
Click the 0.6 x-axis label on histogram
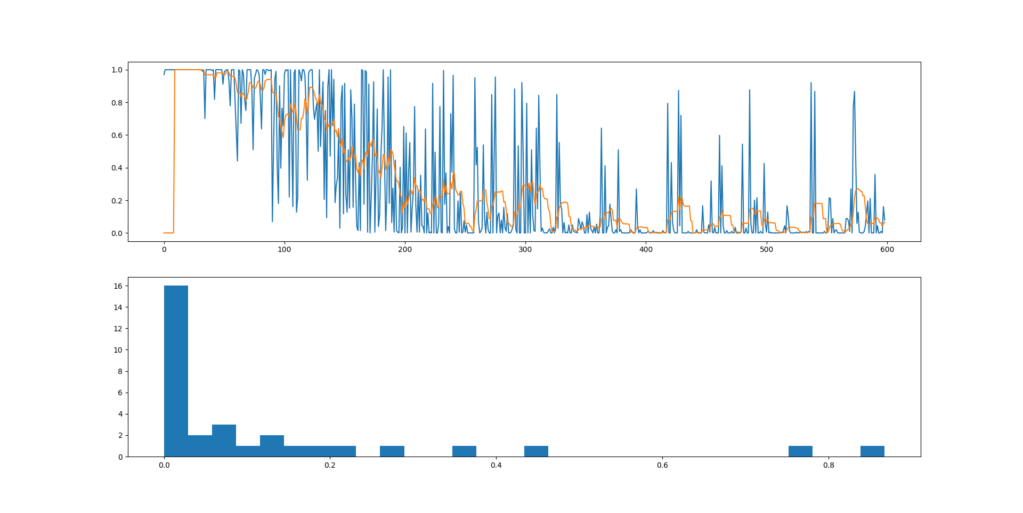tap(662, 465)
